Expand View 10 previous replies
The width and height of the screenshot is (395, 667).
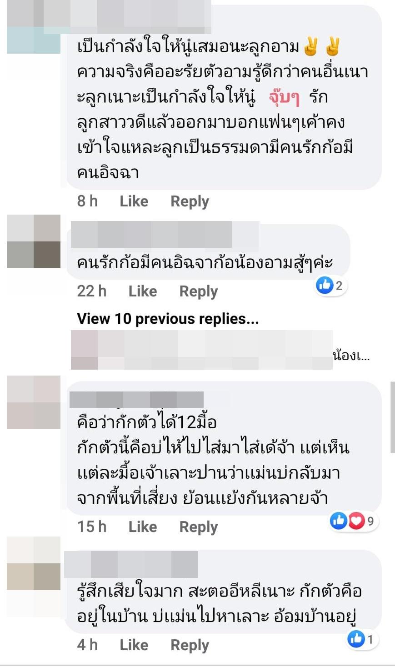[168, 319]
